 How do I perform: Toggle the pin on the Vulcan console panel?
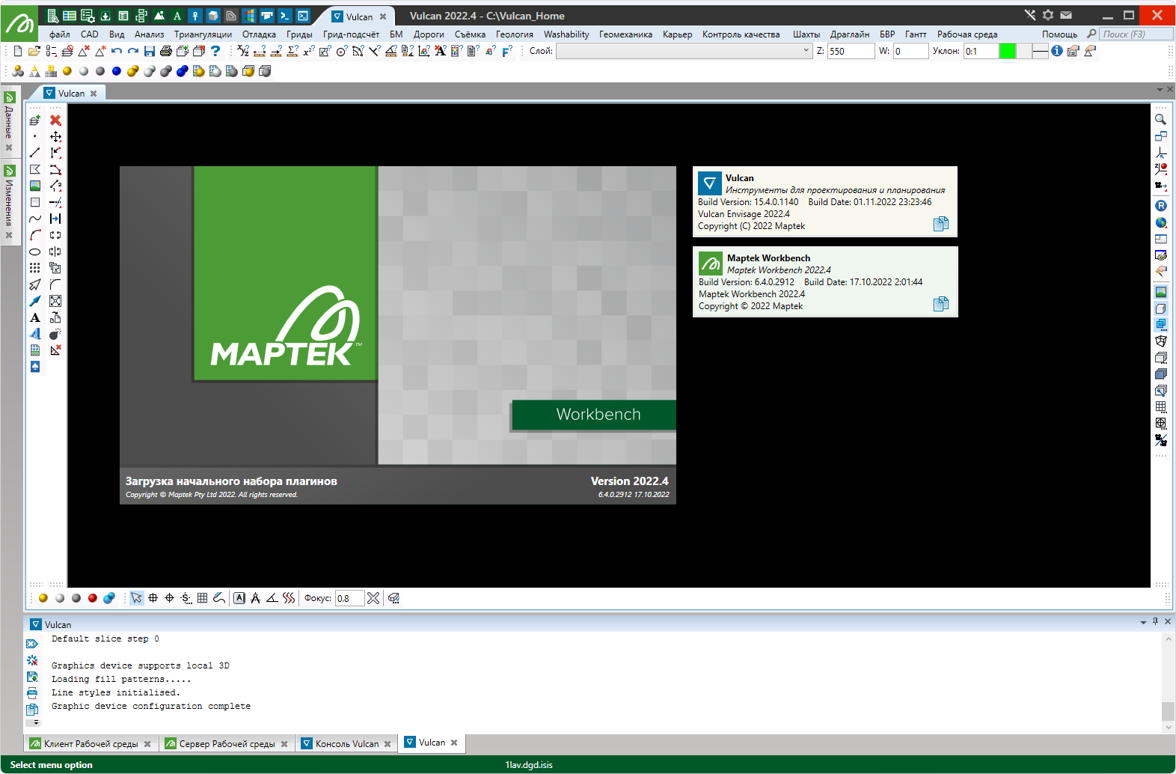coord(1155,621)
